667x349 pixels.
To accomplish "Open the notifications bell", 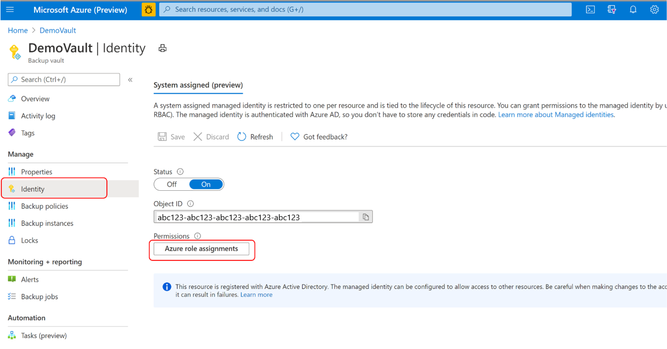I will (633, 10).
